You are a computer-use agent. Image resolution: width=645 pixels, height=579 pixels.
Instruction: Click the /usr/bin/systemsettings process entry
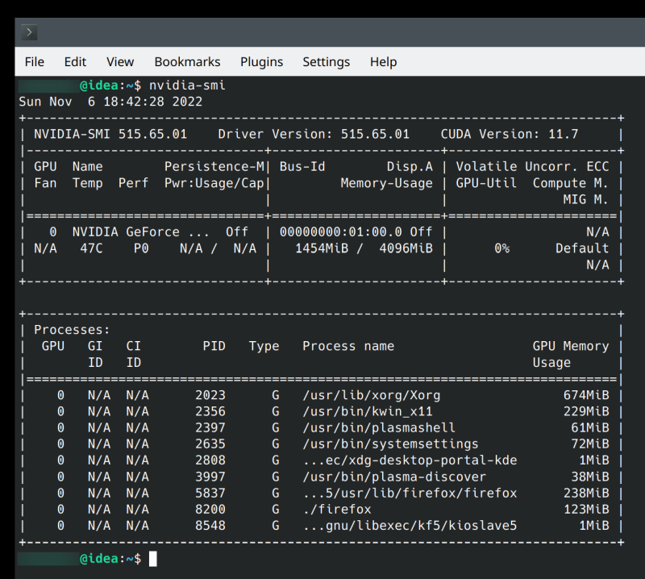tap(390, 444)
